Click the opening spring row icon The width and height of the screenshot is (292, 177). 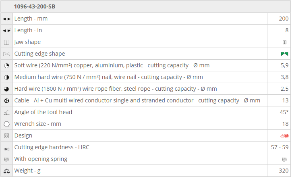6,159
